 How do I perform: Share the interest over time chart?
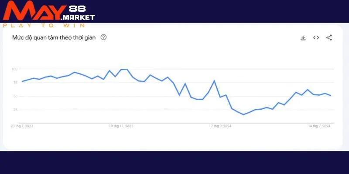[x=329, y=38]
